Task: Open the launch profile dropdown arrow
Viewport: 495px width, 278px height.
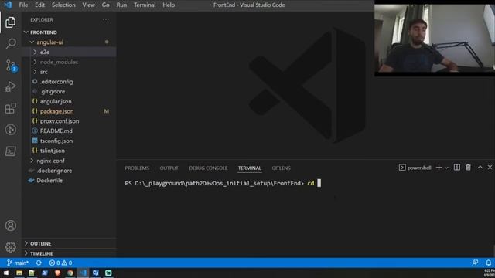Action: pyautogui.click(x=446, y=168)
